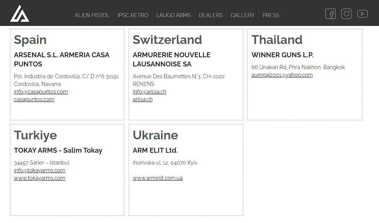379x223 pixels.
Task: Email Info@anlsa.ch for the Switzerland dealer
Action: pyautogui.click(x=149, y=92)
